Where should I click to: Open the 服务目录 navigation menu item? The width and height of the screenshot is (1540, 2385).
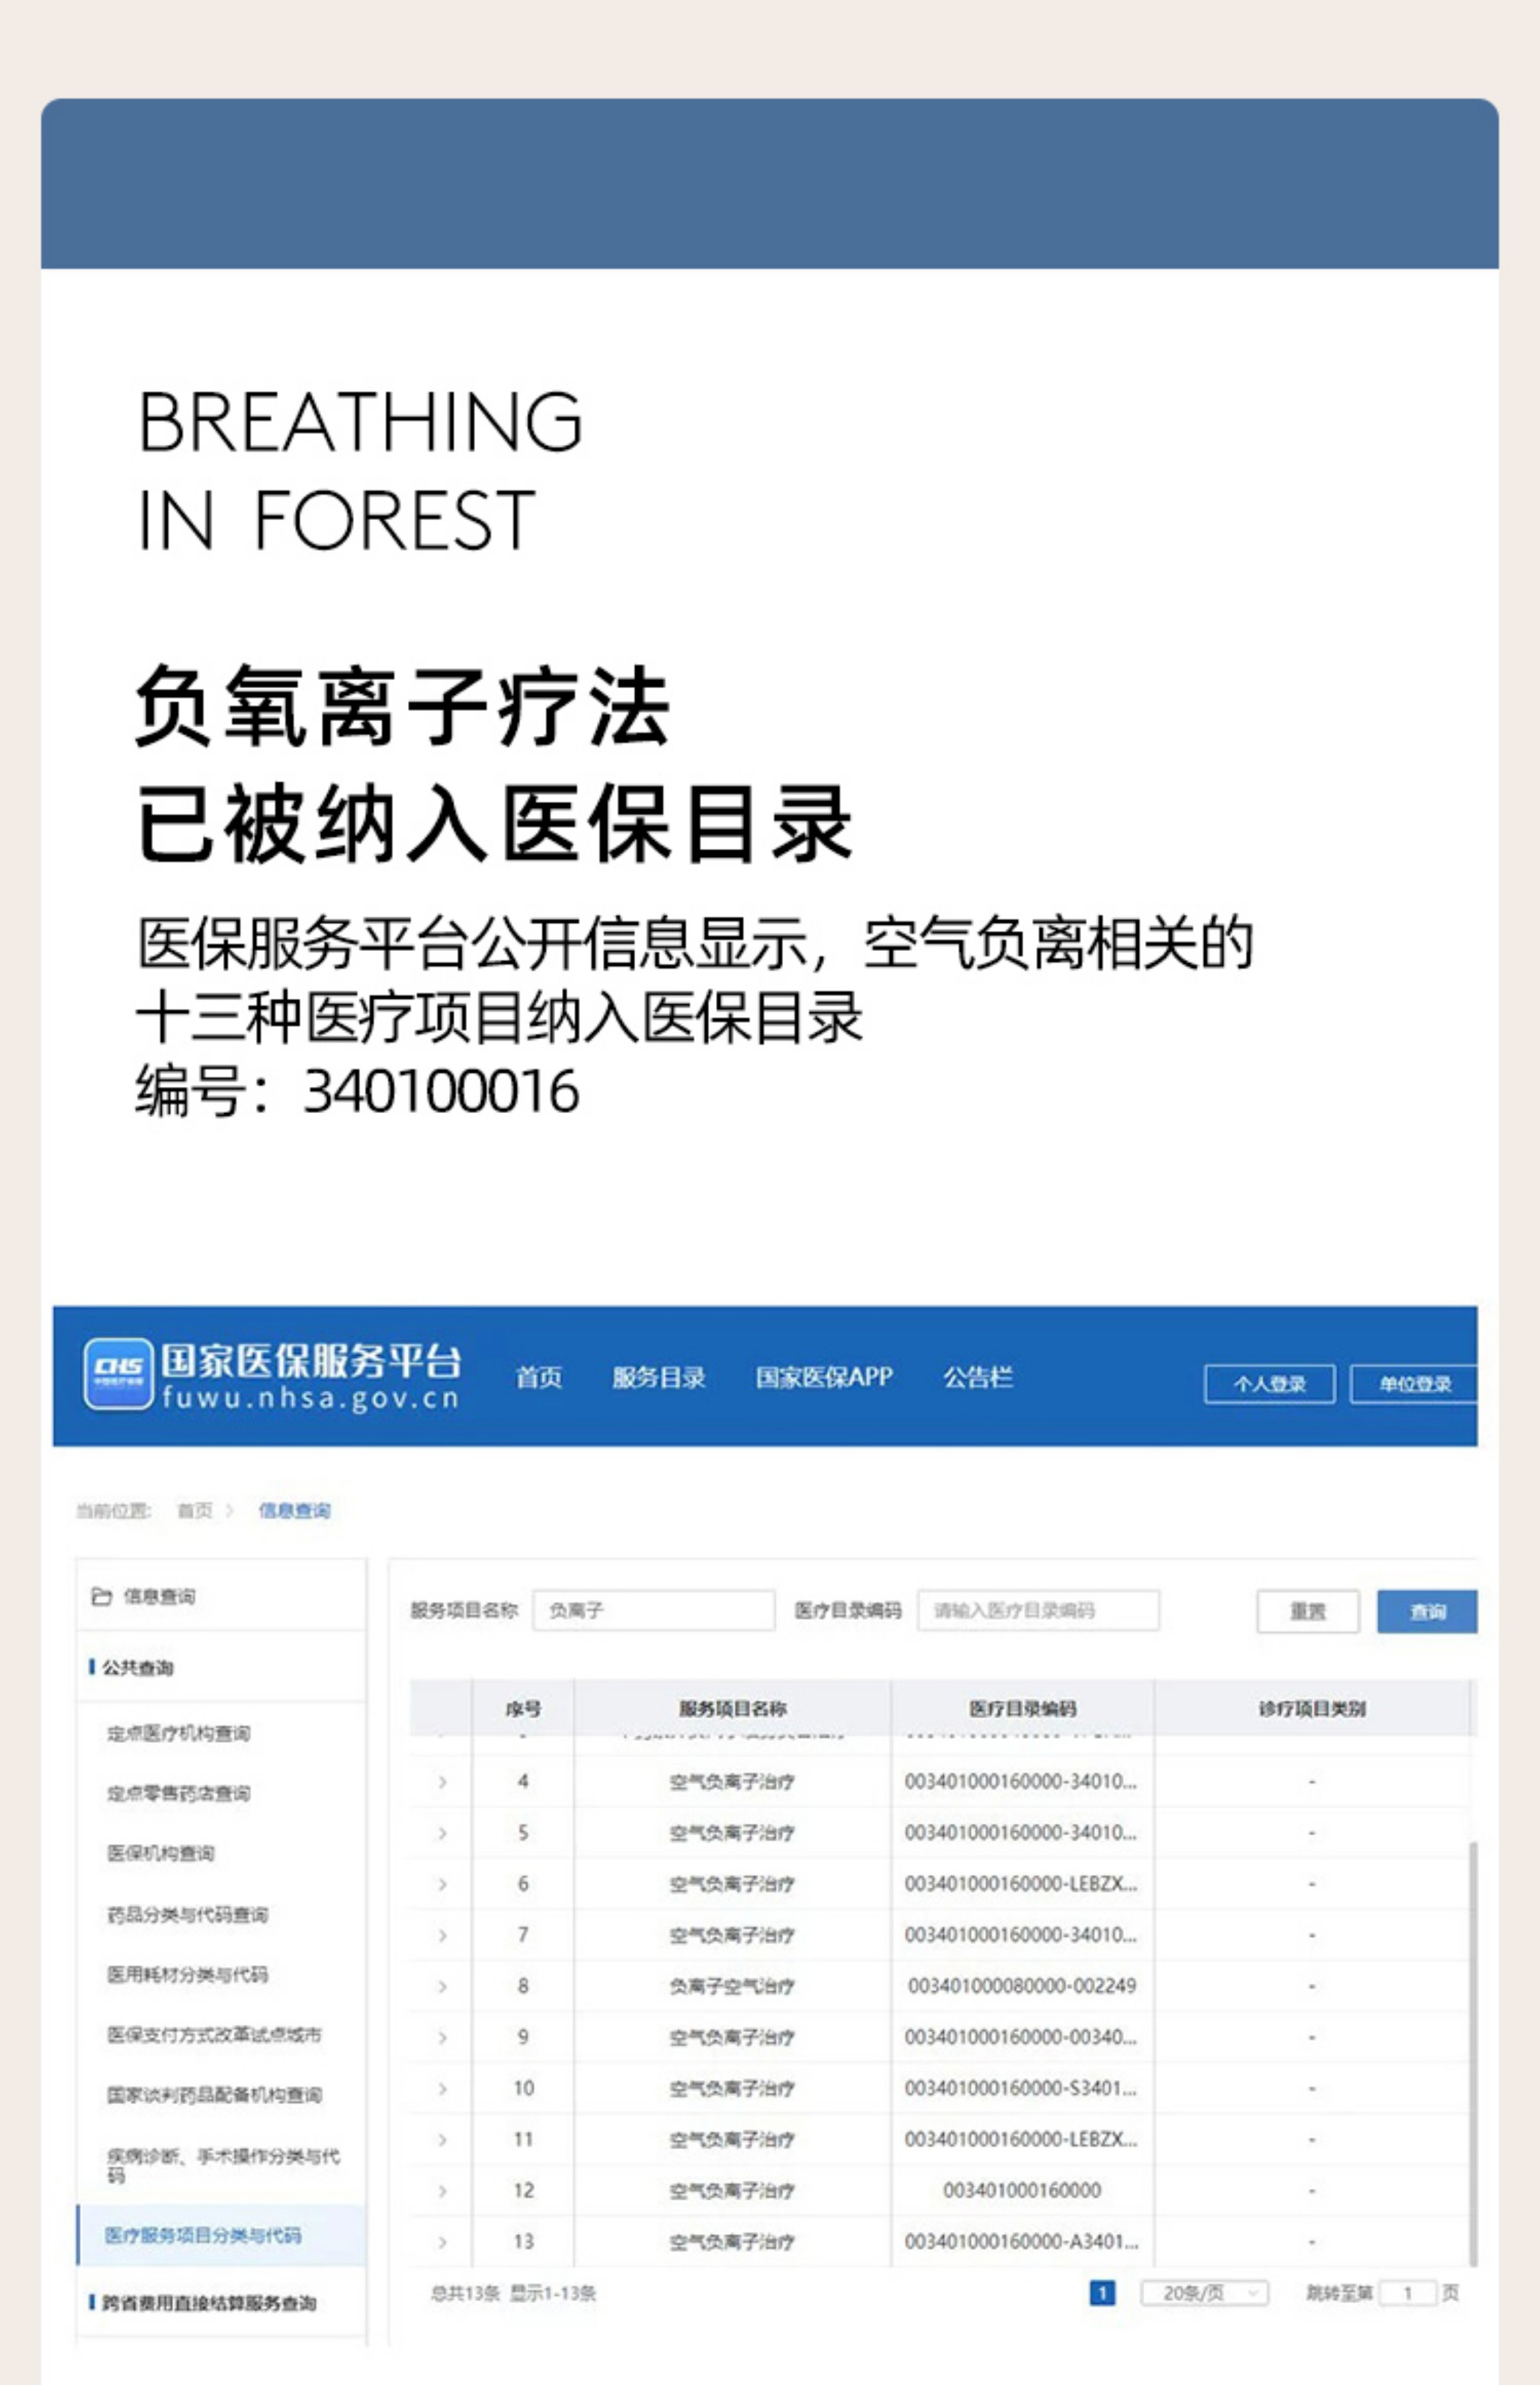pyautogui.click(x=658, y=1377)
